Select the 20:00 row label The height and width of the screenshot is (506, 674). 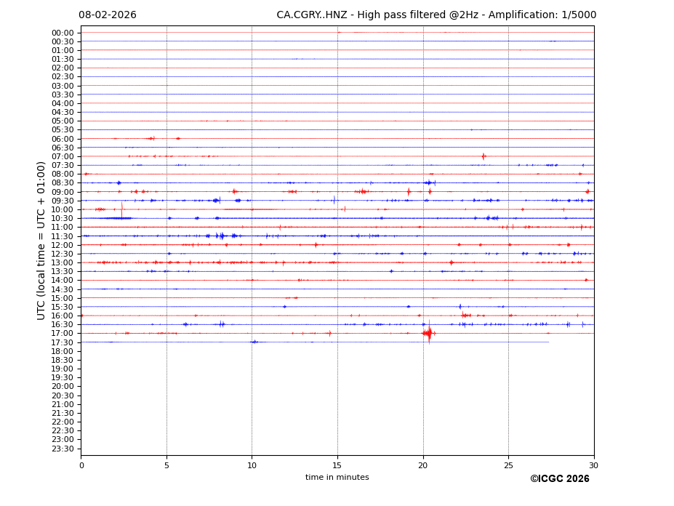pos(63,387)
